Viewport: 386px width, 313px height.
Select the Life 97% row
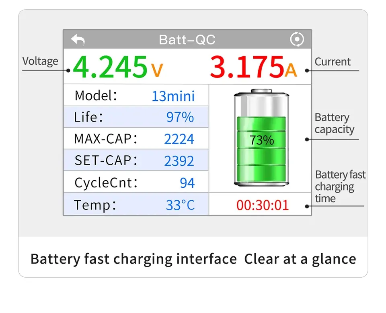[136, 117]
